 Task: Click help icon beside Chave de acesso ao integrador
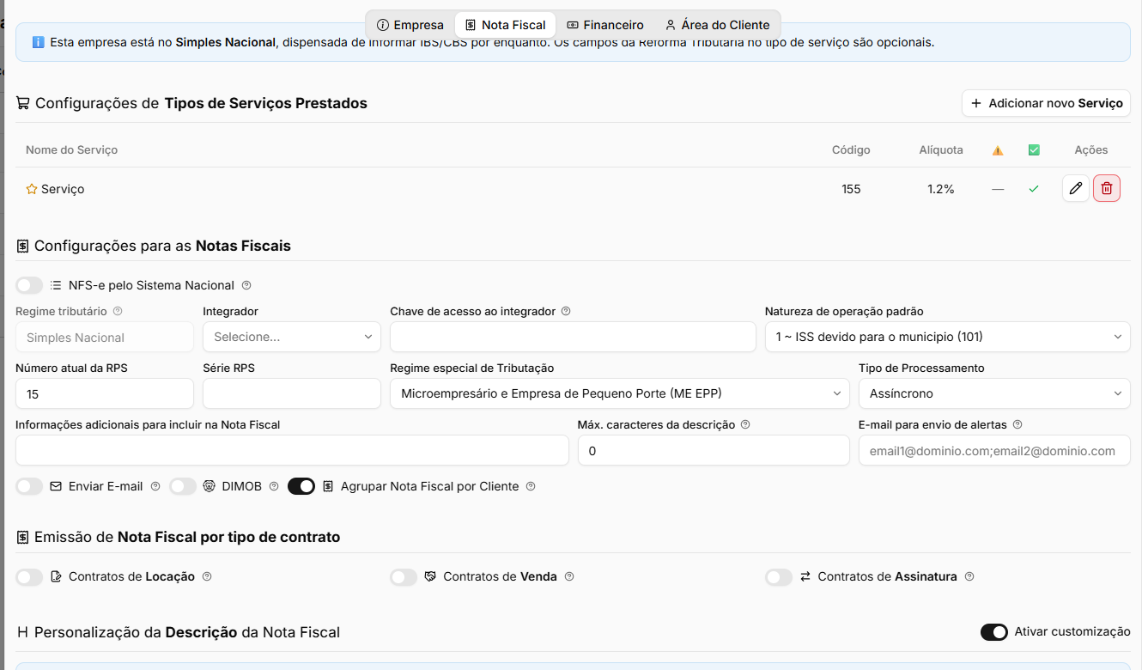click(566, 311)
